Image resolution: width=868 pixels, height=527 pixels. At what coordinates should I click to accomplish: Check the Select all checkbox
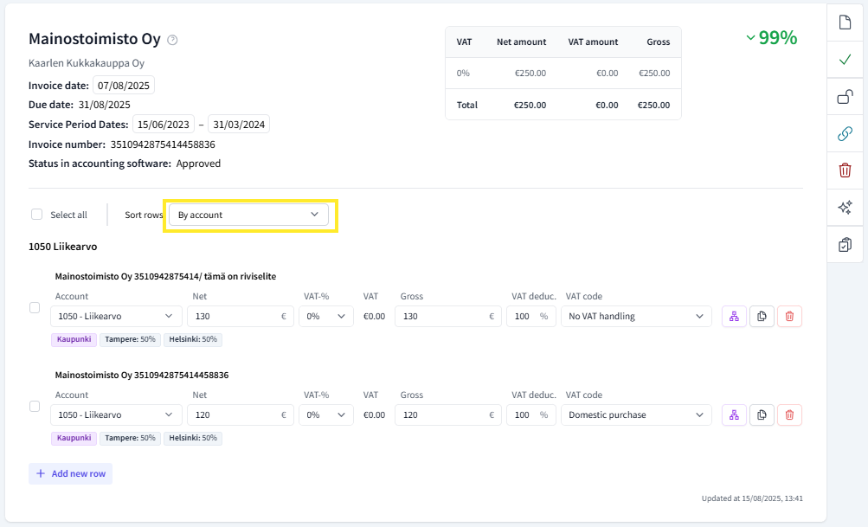pos(37,215)
